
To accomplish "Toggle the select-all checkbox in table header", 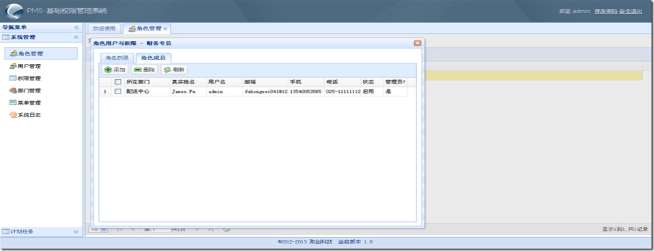I will [x=118, y=82].
